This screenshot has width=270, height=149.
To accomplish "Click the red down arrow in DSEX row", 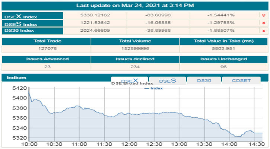I will 264,16.
